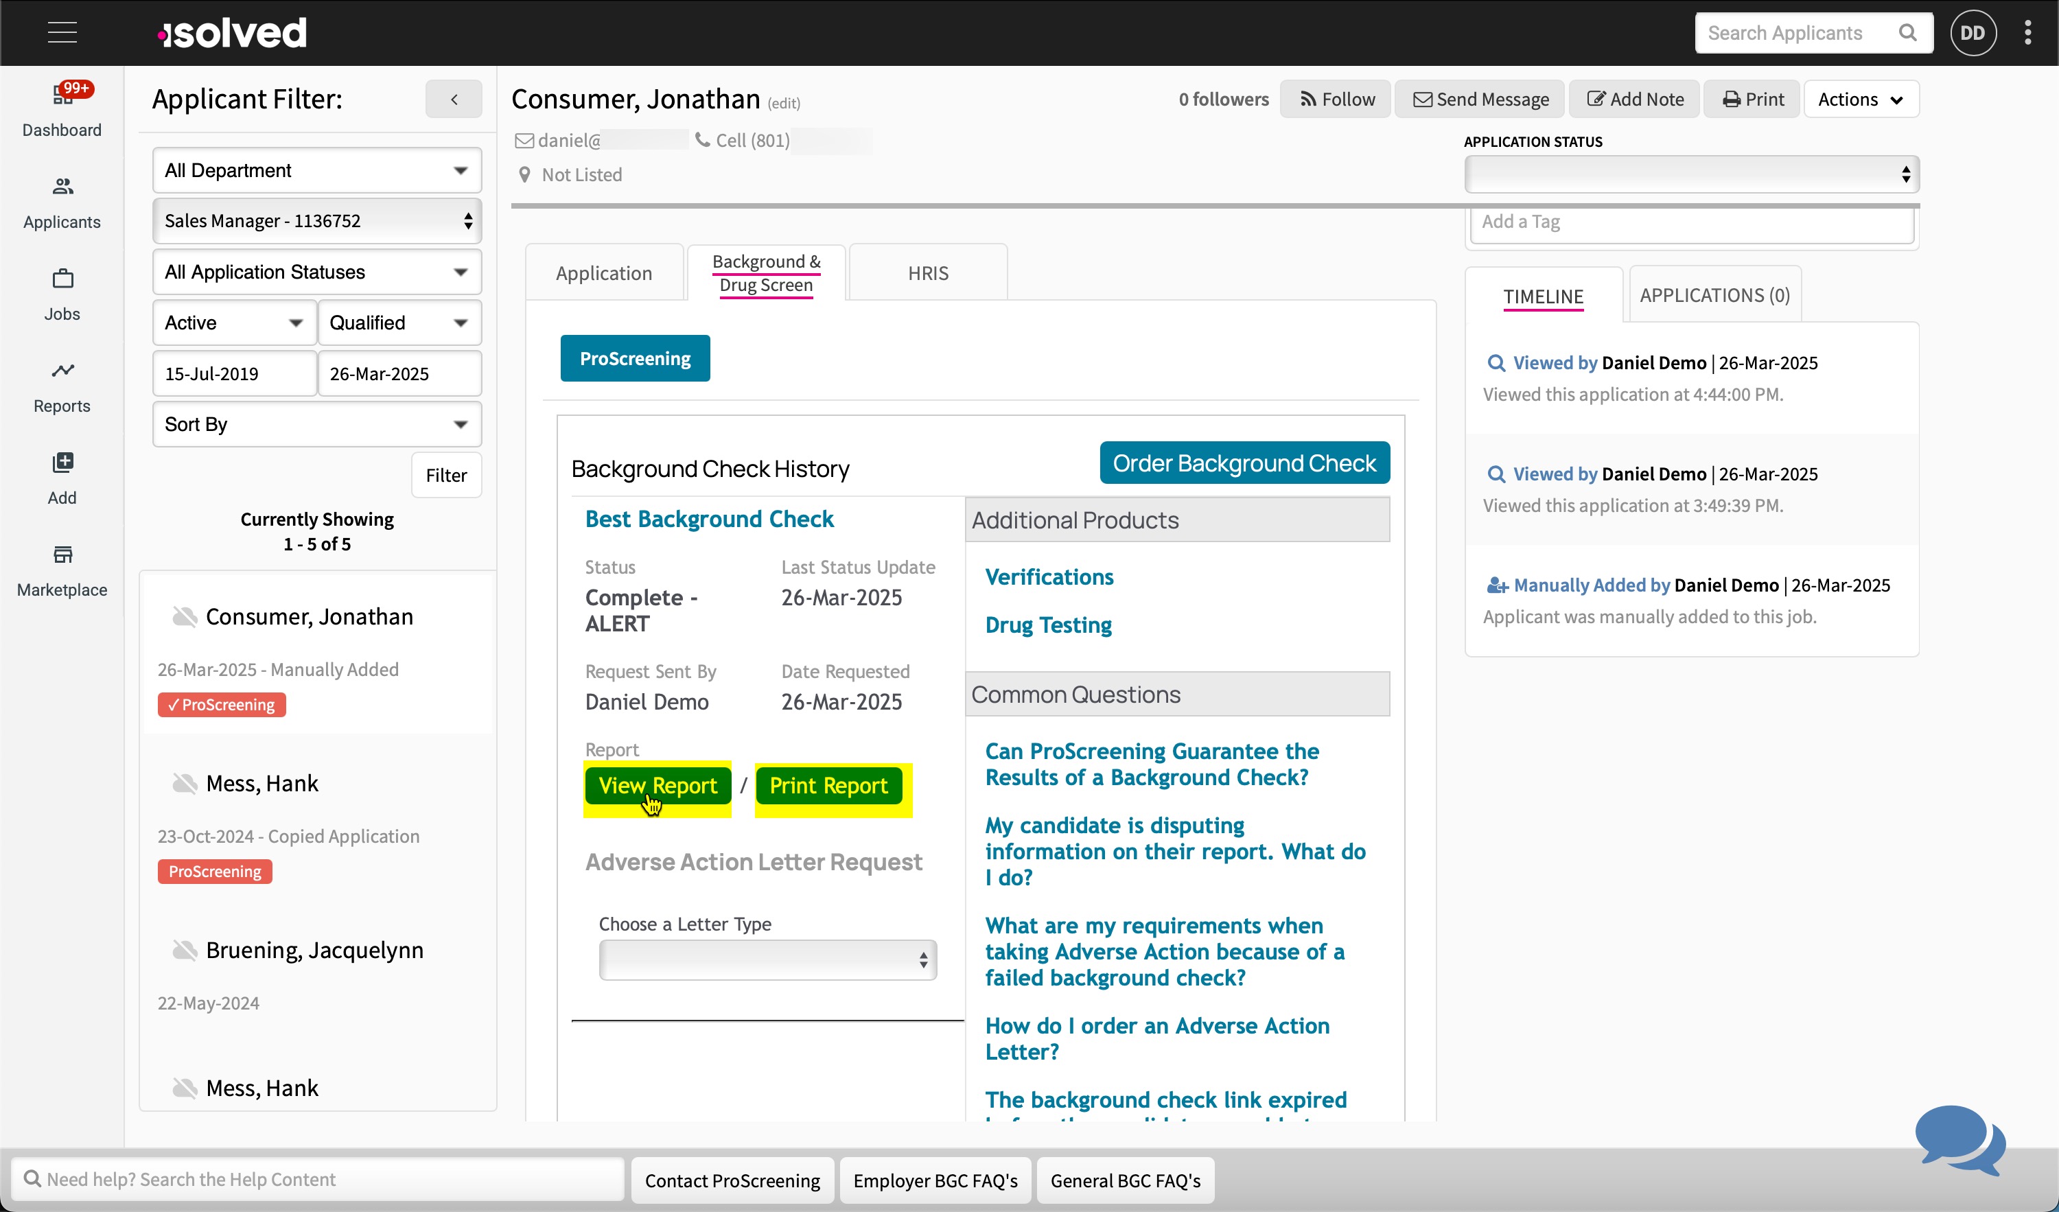Screen dimensions: 2059x1212
Task: Click Send Message
Action: 1480,99
